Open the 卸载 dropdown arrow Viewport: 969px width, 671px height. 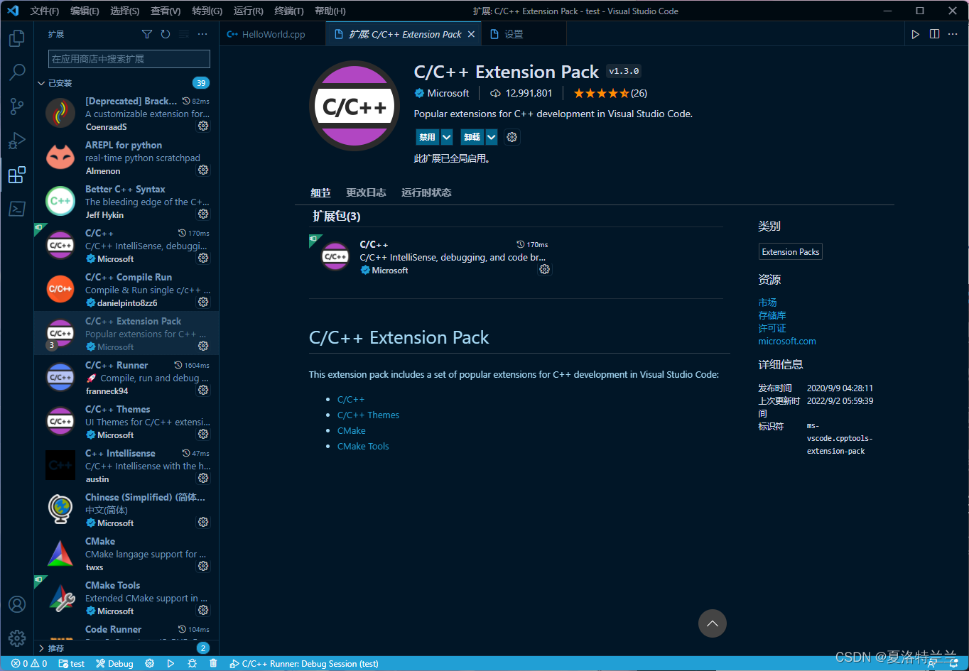pyautogui.click(x=492, y=137)
